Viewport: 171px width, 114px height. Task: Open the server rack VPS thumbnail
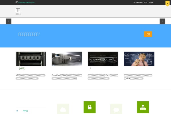click(31, 59)
